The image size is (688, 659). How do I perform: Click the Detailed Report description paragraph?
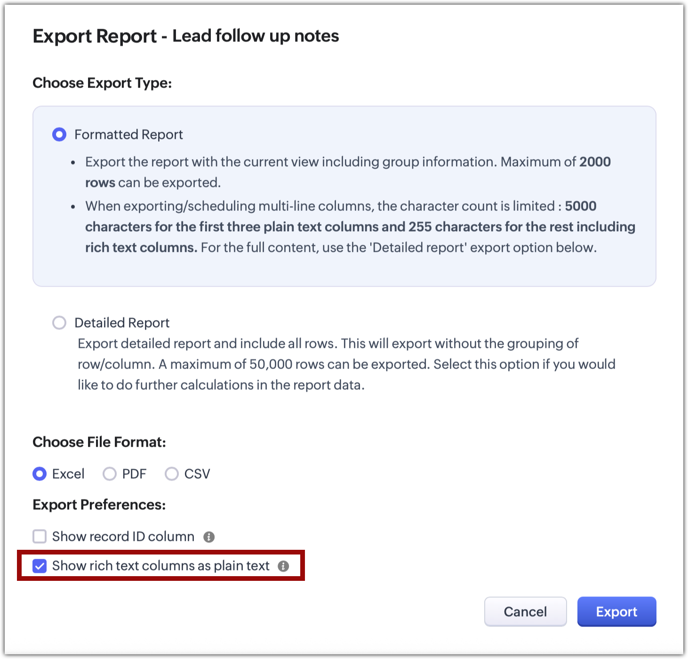[346, 364]
